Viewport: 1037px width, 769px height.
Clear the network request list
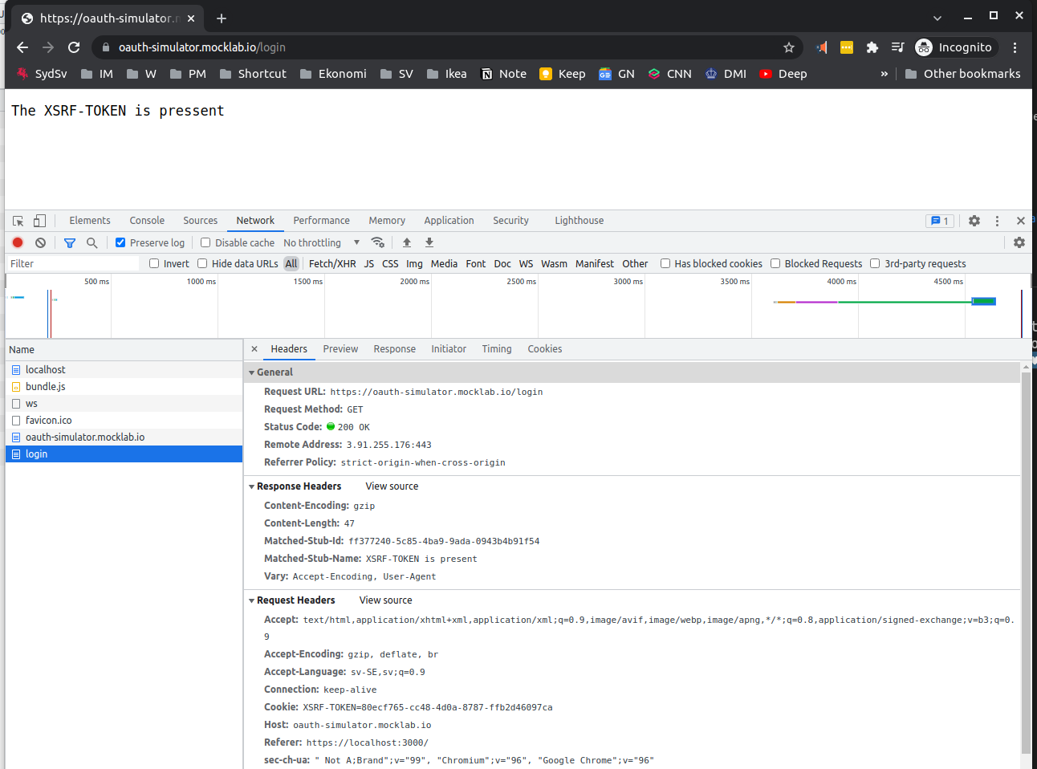40,242
